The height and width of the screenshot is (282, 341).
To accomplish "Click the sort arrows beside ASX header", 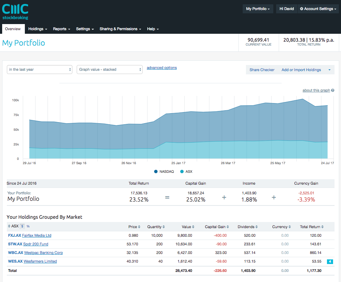I will click(x=9, y=226).
